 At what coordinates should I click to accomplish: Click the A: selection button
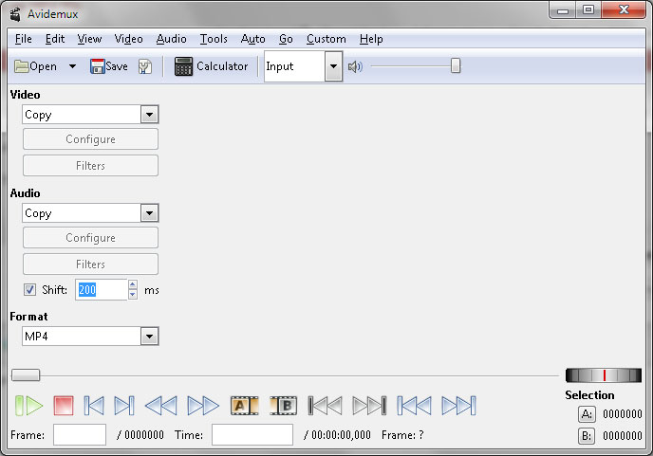tap(587, 414)
